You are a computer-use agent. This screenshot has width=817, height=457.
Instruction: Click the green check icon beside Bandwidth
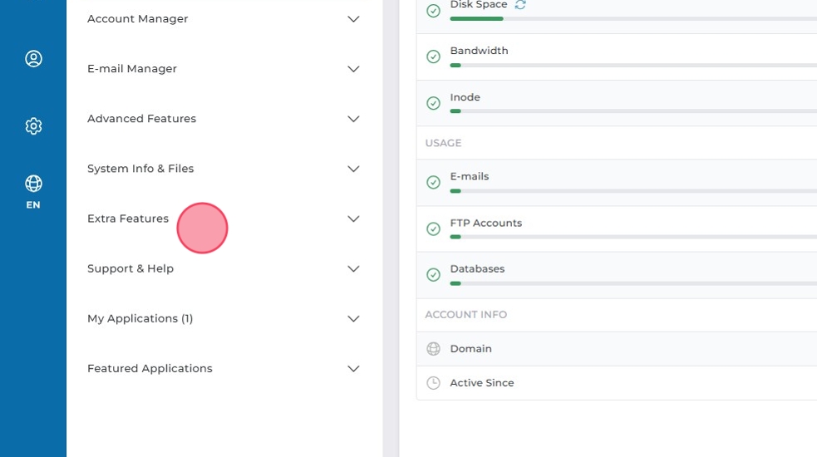[433, 57]
